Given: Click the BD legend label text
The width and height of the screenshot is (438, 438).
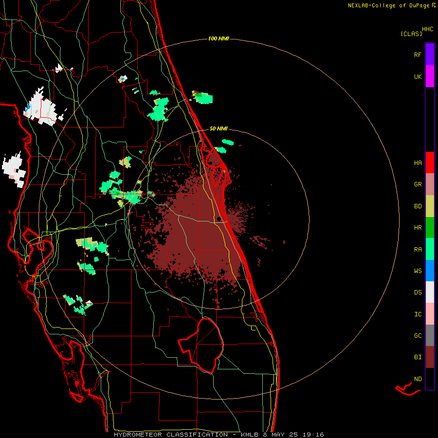Looking at the screenshot, I should [x=418, y=206].
